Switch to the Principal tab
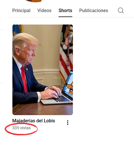 coord(21,10)
